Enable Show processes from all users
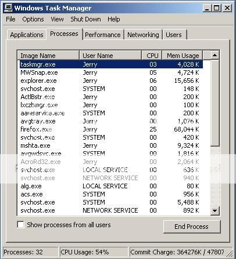This screenshot has height=259, width=236. (x=20, y=225)
